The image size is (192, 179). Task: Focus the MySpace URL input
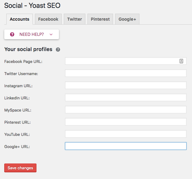tap(126, 109)
